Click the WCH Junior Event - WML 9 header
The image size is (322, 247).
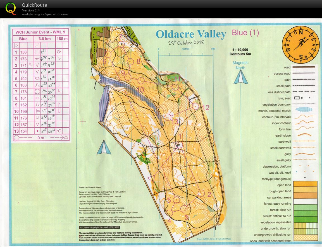[x=40, y=32]
